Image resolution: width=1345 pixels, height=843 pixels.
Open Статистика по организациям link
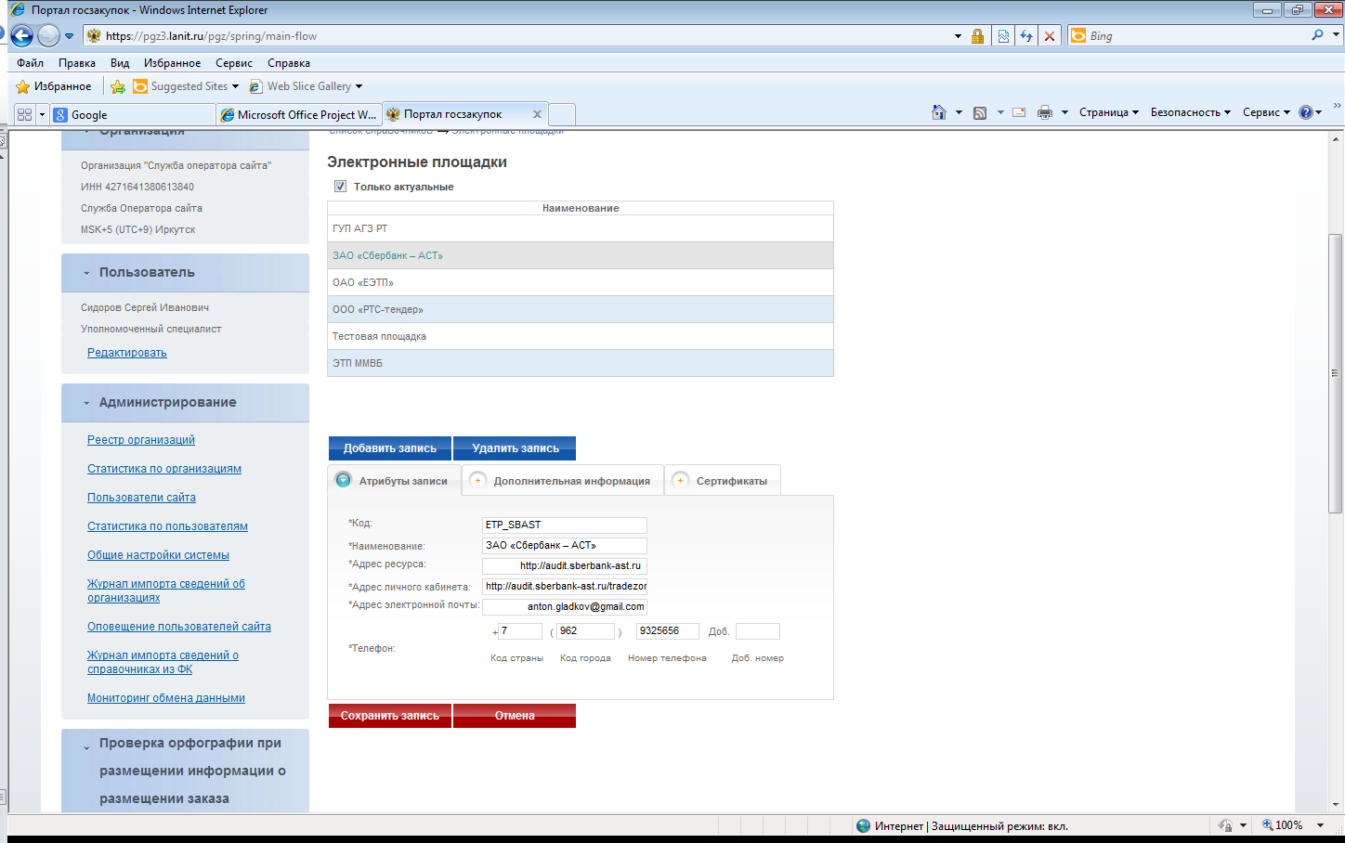click(x=164, y=469)
